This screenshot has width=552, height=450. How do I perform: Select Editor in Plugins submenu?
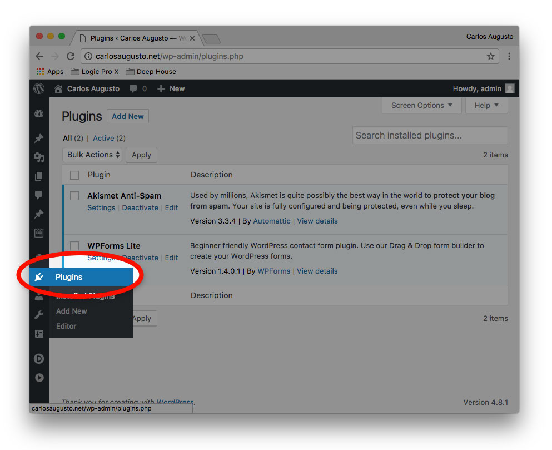pyautogui.click(x=66, y=326)
